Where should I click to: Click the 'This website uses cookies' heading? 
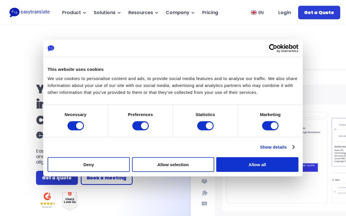(x=76, y=69)
